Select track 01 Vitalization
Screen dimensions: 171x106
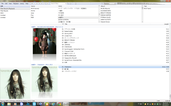(114, 67)
